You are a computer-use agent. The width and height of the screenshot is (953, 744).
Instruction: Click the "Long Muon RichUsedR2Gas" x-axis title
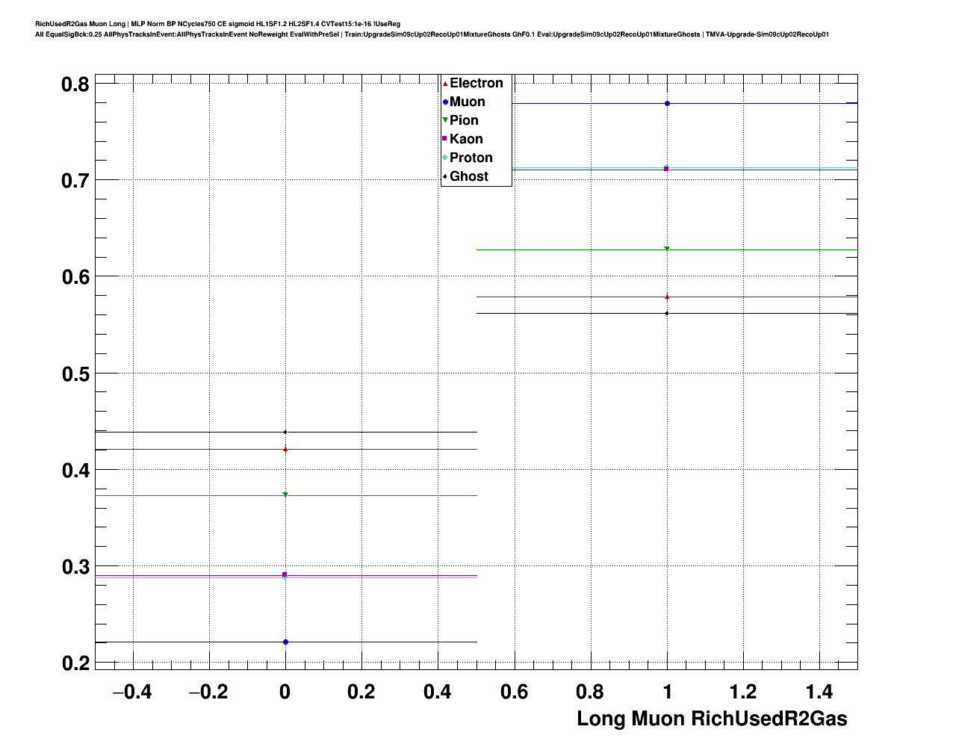click(712, 719)
